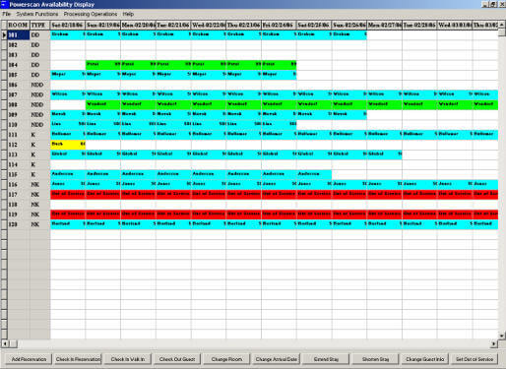Click the horizontal scrollbar right arrow
This screenshot has width=506, height=369.
[494, 343]
